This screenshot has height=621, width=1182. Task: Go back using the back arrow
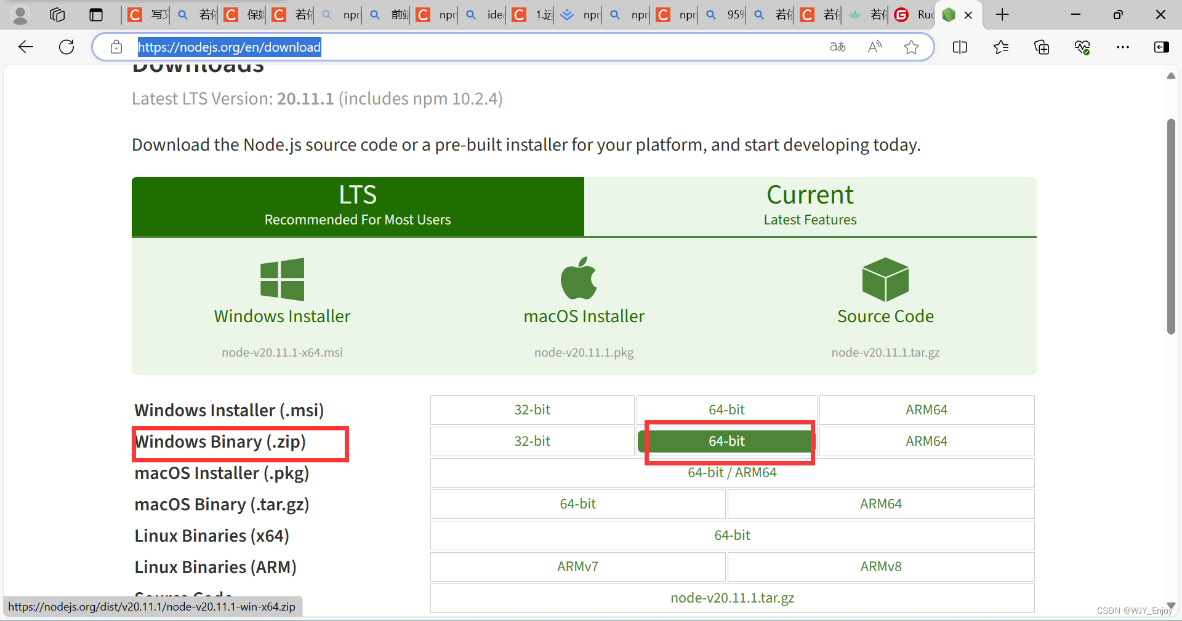[x=26, y=47]
